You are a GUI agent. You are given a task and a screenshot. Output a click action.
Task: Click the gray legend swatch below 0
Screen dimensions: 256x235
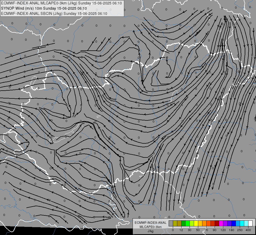click(171, 223)
